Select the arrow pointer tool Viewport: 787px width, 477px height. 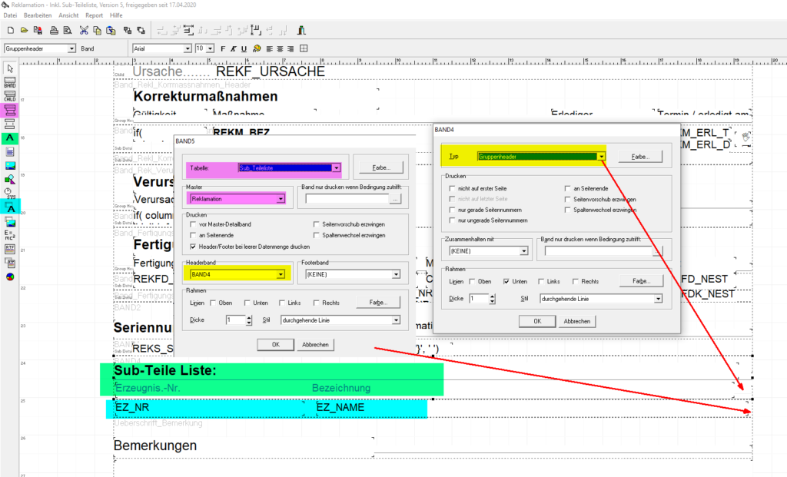tap(10, 68)
